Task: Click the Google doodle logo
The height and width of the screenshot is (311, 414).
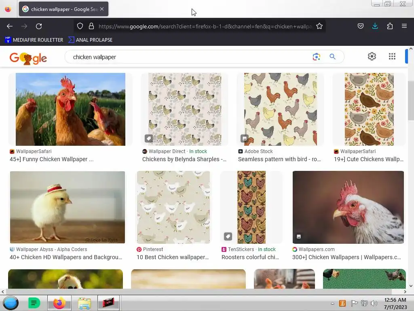Action: 28,58
